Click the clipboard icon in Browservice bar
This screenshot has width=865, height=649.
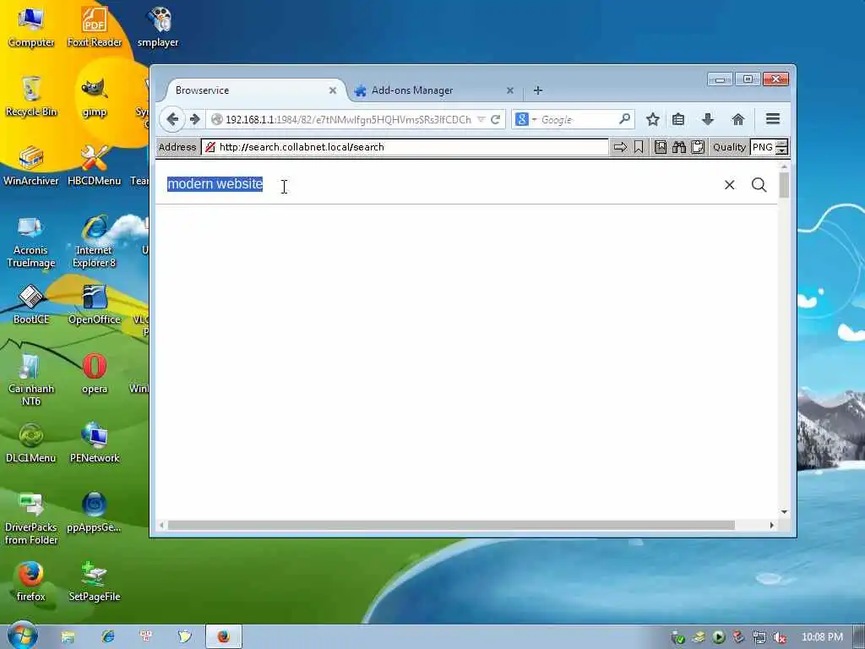[698, 147]
